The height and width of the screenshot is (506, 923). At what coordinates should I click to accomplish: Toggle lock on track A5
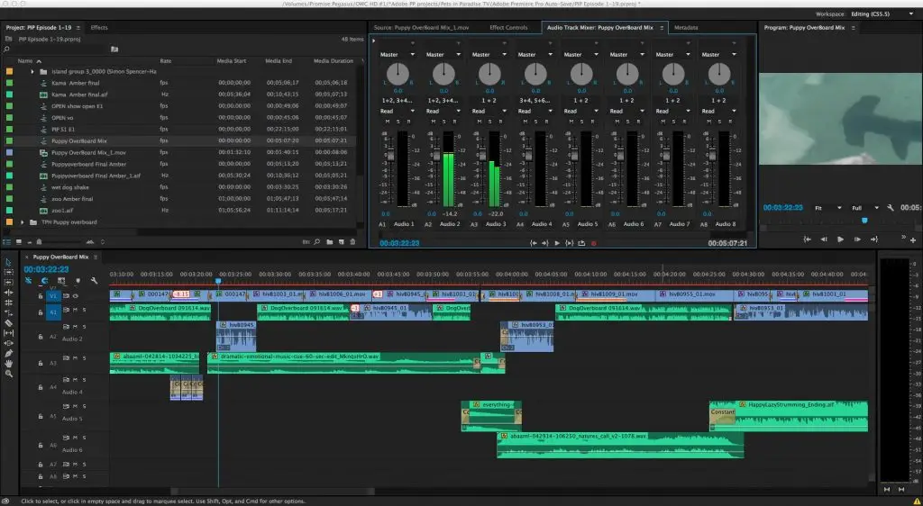coord(40,416)
